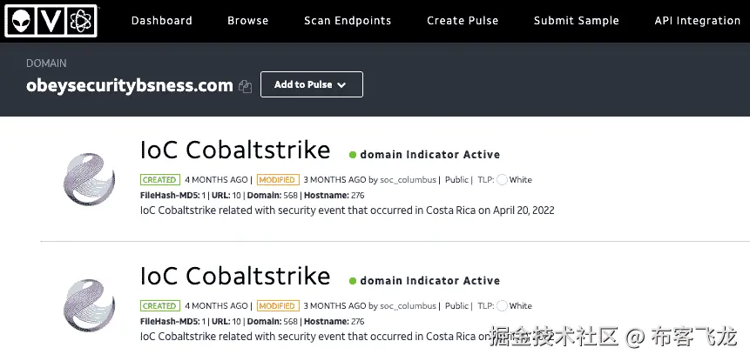Open the second IoC Cobaltstrike pulse title

pyautogui.click(x=235, y=276)
